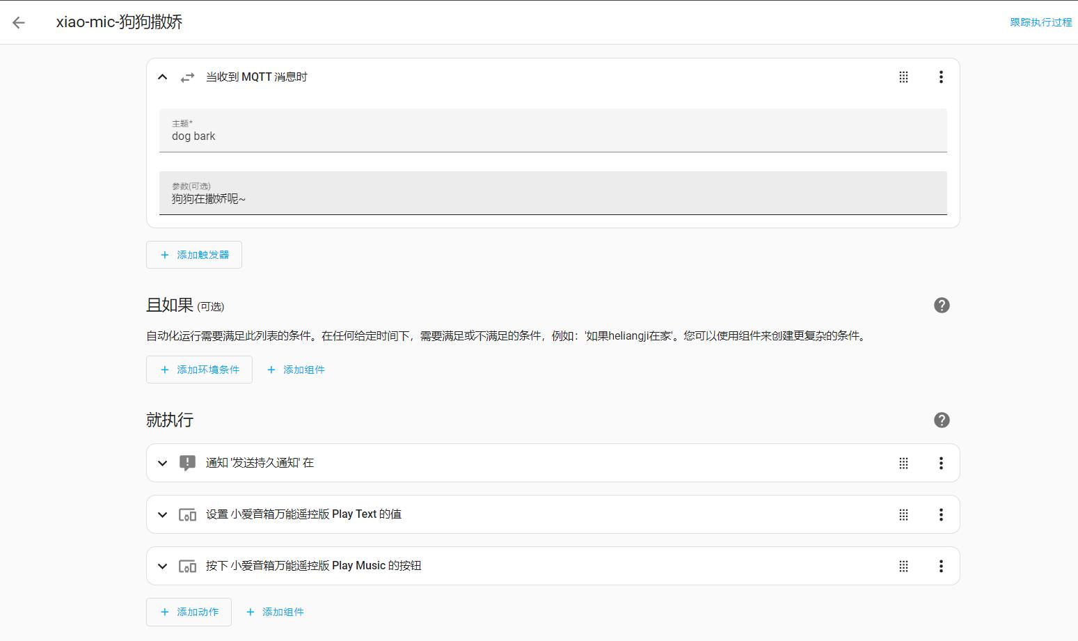Grab the drag handle of the 通知 action
The height and width of the screenshot is (641, 1078).
pyautogui.click(x=903, y=463)
